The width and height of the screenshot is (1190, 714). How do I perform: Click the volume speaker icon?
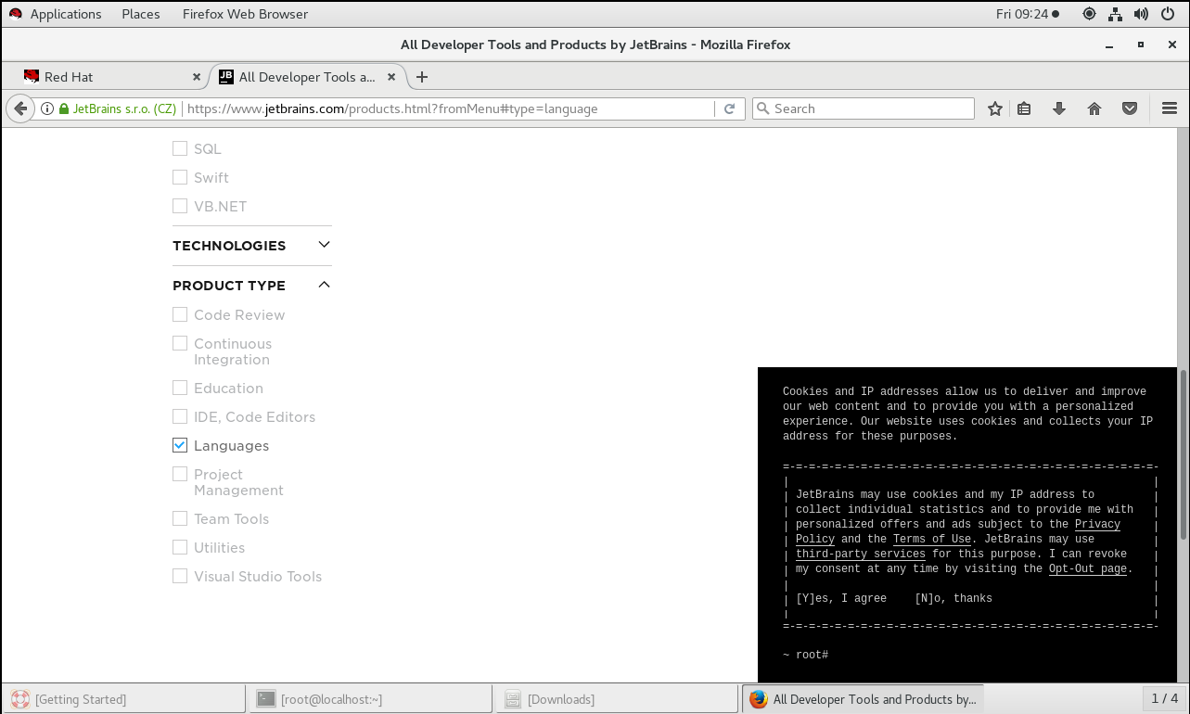click(x=1142, y=14)
